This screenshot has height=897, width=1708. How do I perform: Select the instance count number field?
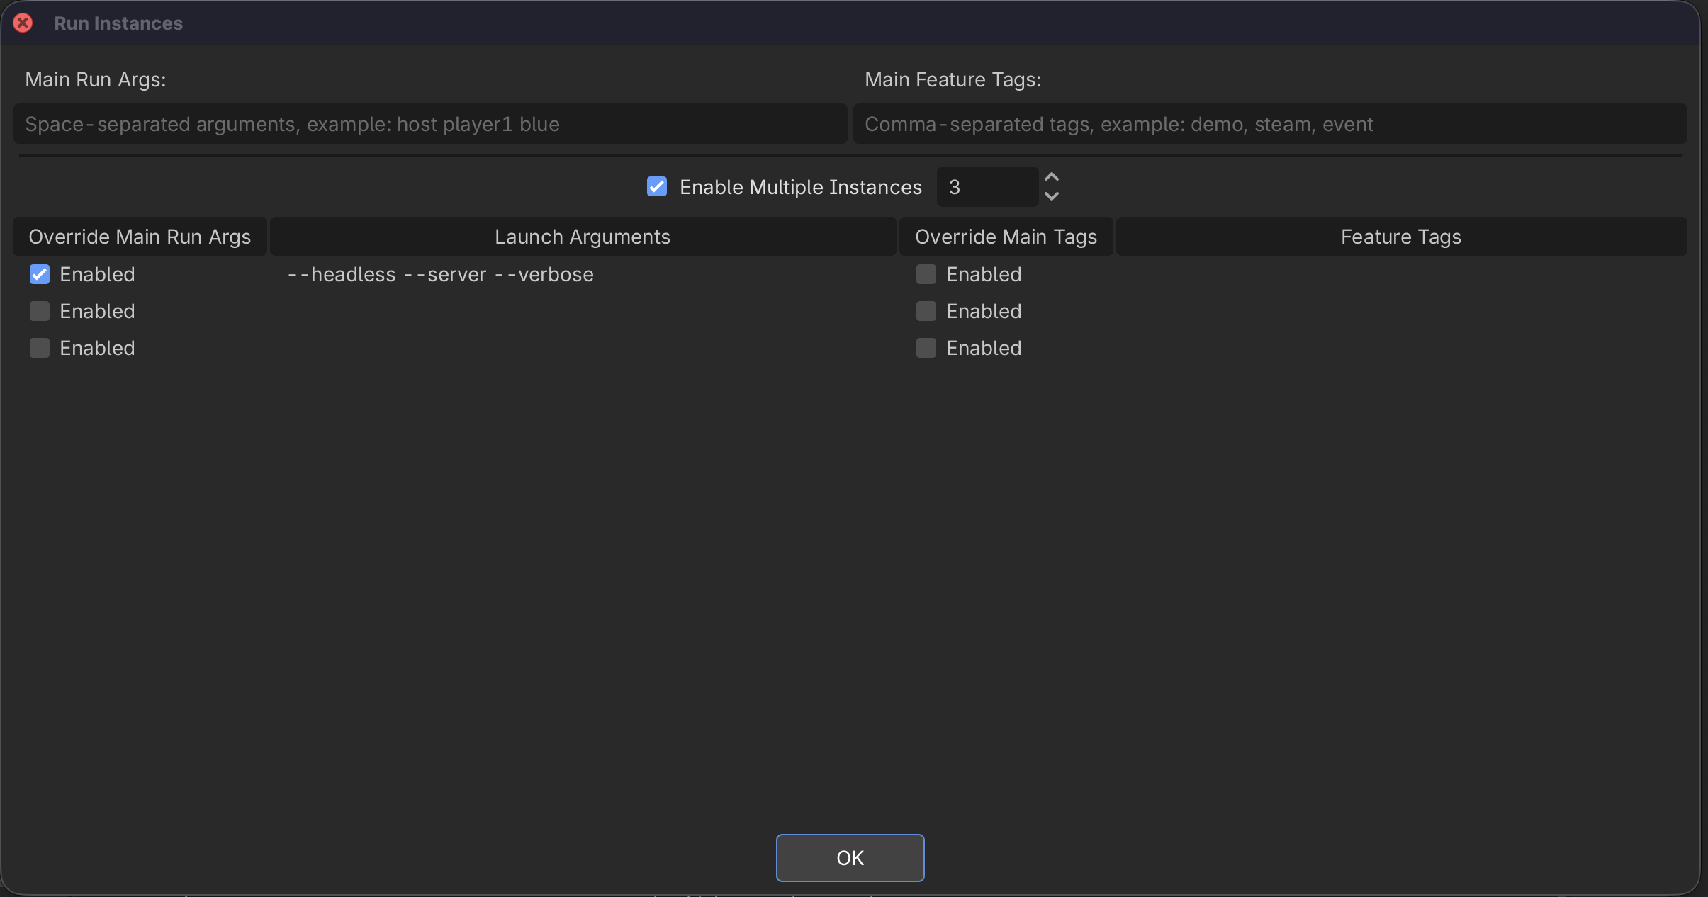coord(987,186)
